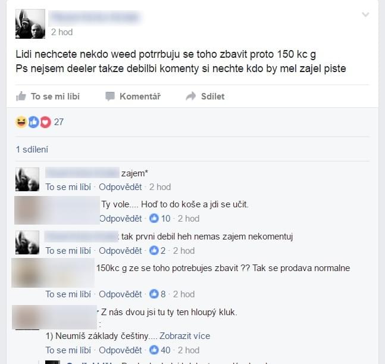Click like icon showing 8 likes
The height and width of the screenshot is (364, 385).
pyautogui.click(x=154, y=294)
